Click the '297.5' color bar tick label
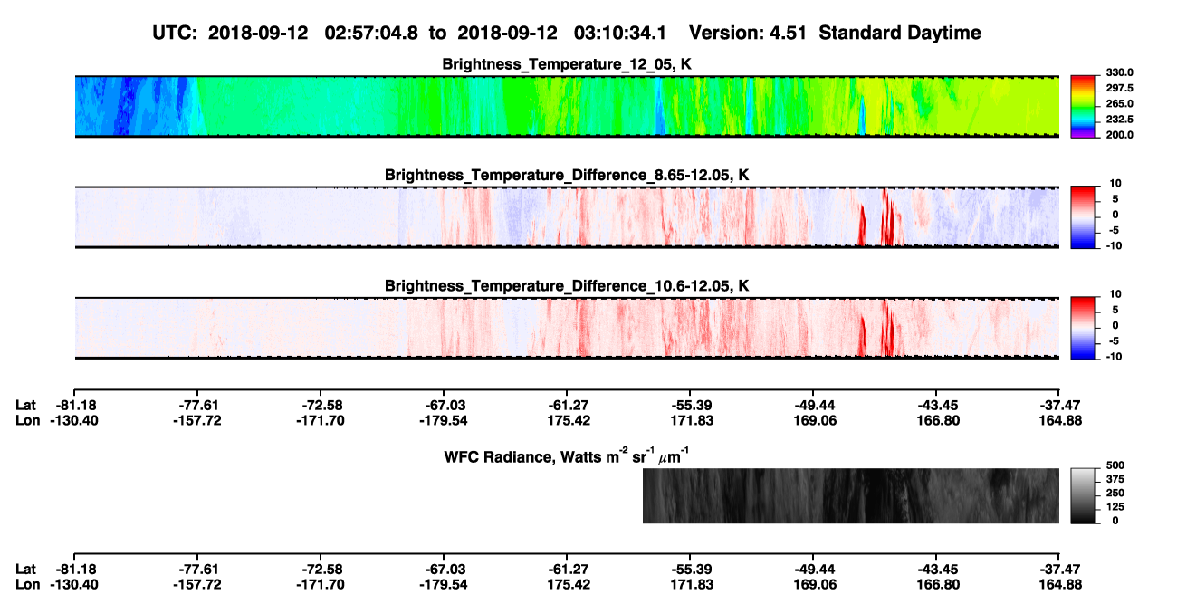This screenshot has height=604, width=1177. pos(1120,89)
